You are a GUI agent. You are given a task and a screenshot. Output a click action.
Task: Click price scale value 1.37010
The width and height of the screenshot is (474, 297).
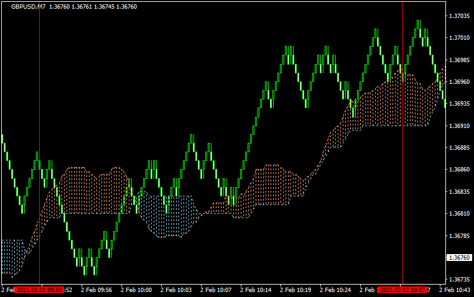(x=460, y=38)
